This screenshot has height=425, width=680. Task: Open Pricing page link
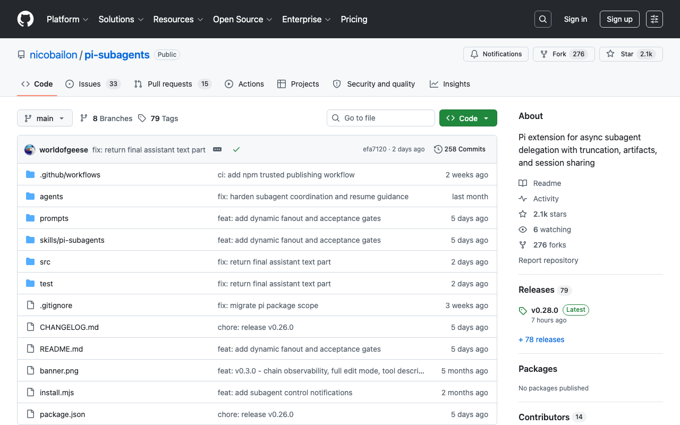354,19
